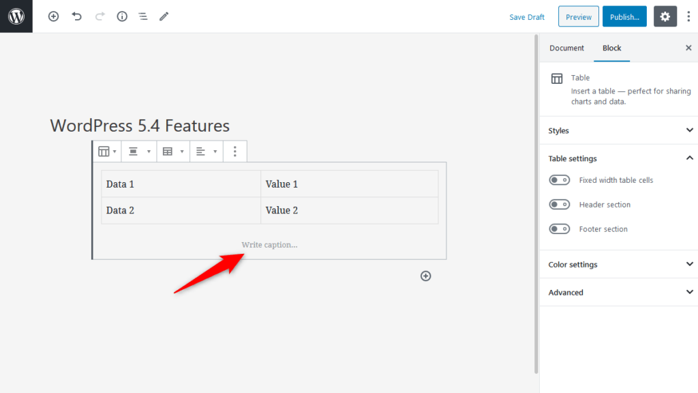The image size is (698, 393).
Task: Click the Value 1 table cell
Action: tap(350, 184)
